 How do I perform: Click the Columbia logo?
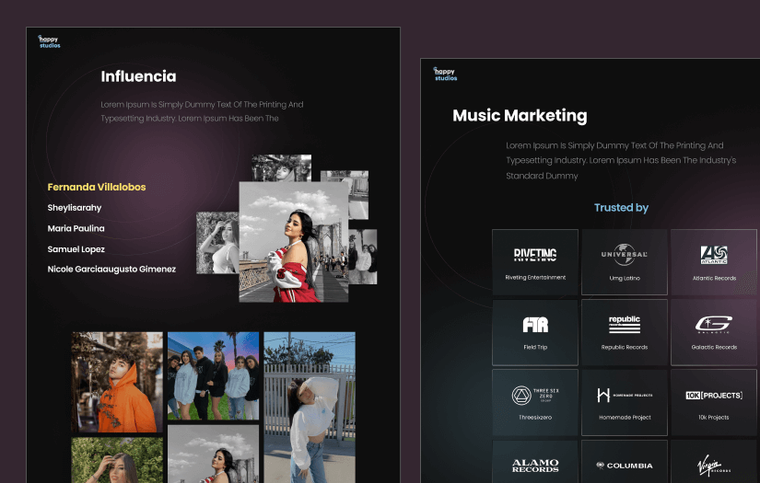coord(625,466)
